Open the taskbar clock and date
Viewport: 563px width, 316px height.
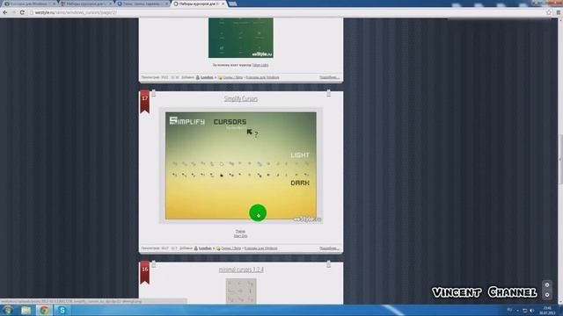(x=547, y=311)
